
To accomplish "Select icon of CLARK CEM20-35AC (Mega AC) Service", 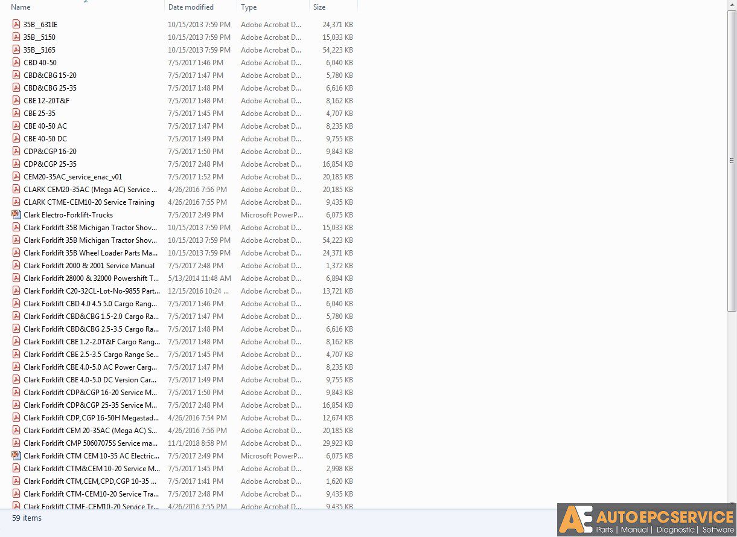I will [x=16, y=190].
